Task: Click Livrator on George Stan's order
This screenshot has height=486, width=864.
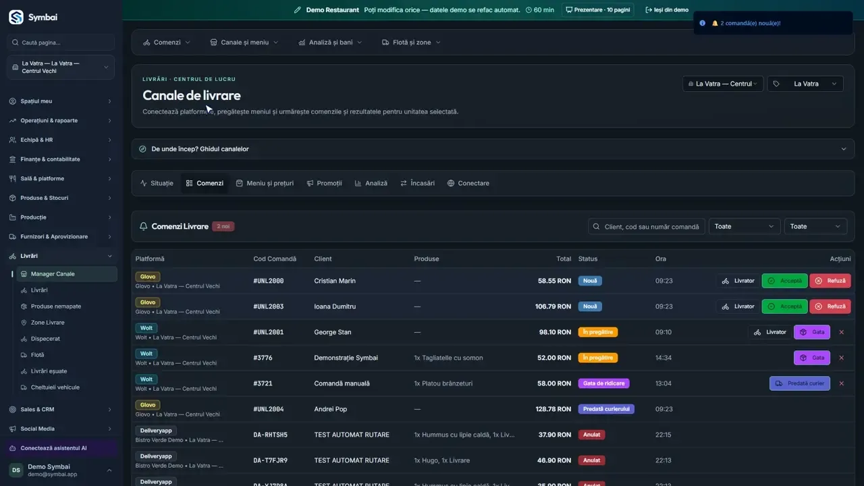Action: pos(769,332)
